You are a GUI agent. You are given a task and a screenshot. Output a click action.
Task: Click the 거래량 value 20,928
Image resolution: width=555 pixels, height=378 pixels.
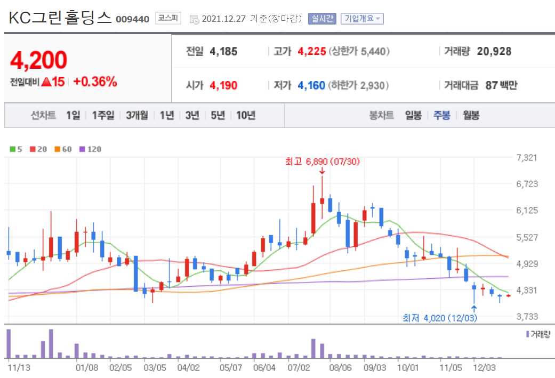click(494, 52)
